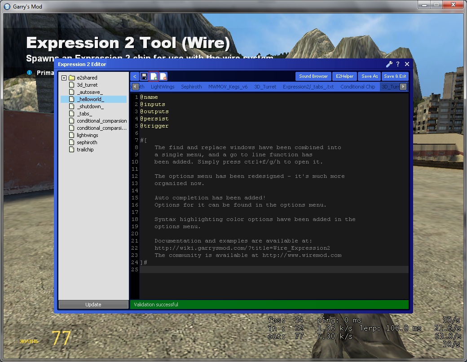
Task: Click the 'Auto completion has been added!' line
Action: 210,198
